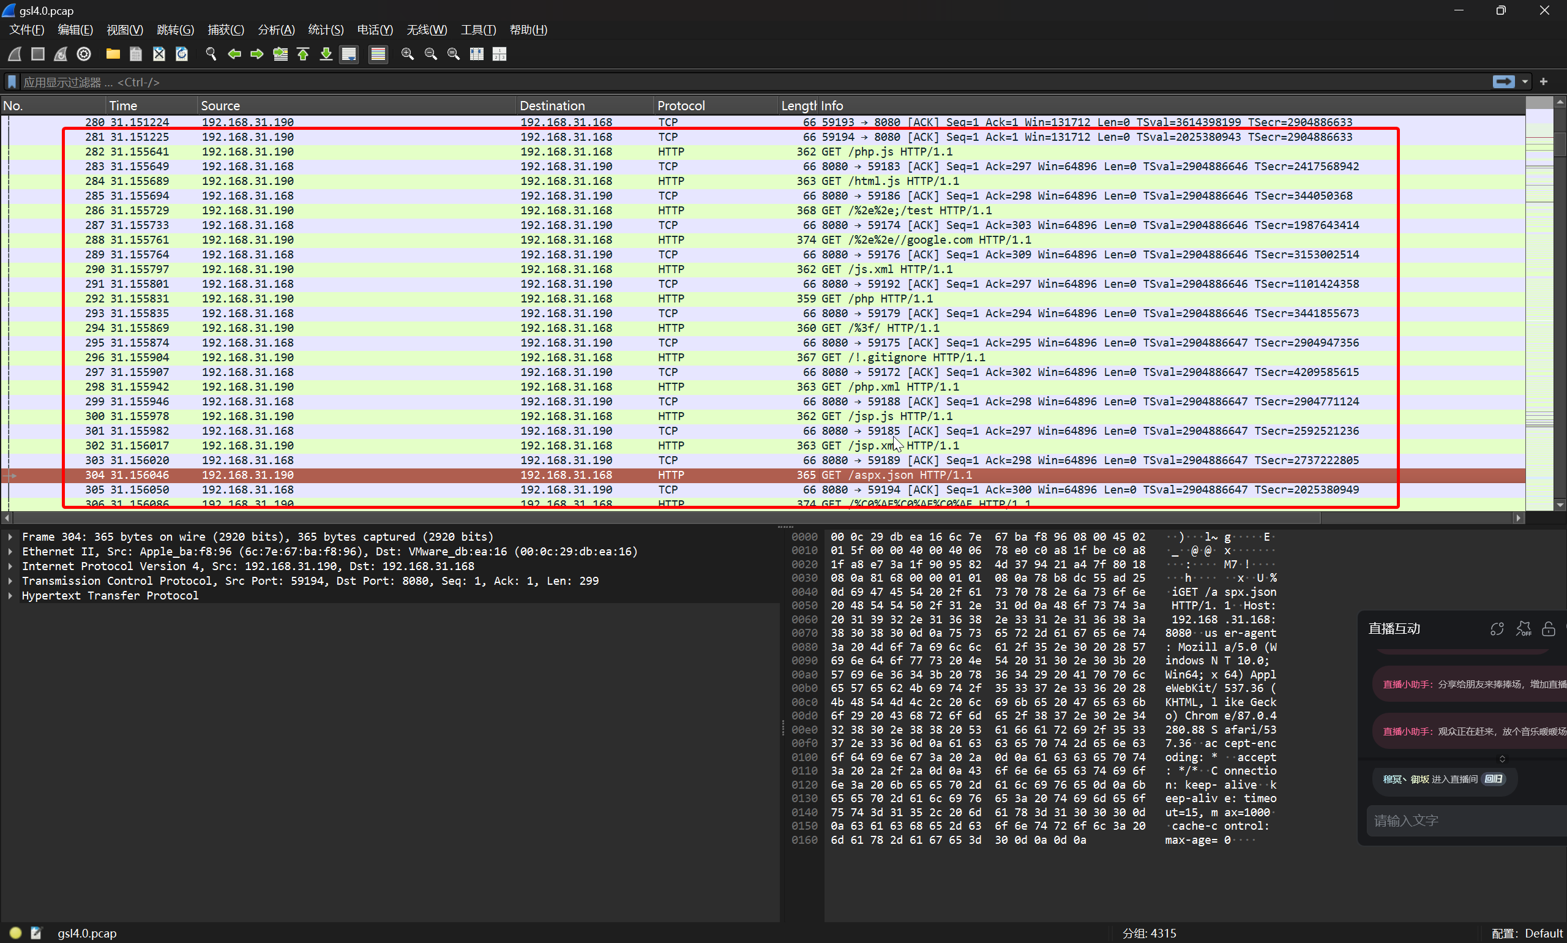The height and width of the screenshot is (943, 1567).
Task: Open the 捕获(C) menu
Action: (x=225, y=30)
